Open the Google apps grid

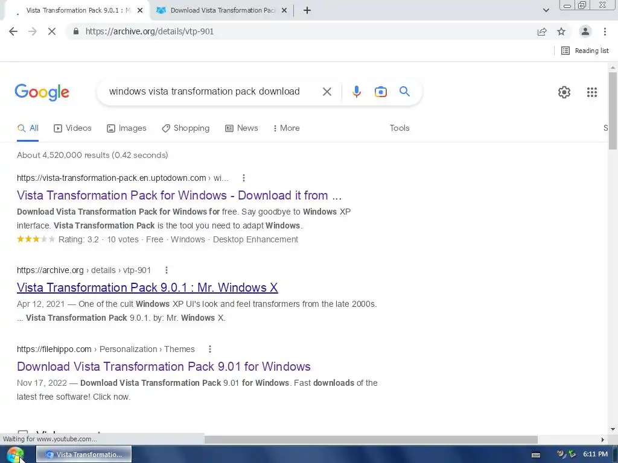[x=591, y=92]
